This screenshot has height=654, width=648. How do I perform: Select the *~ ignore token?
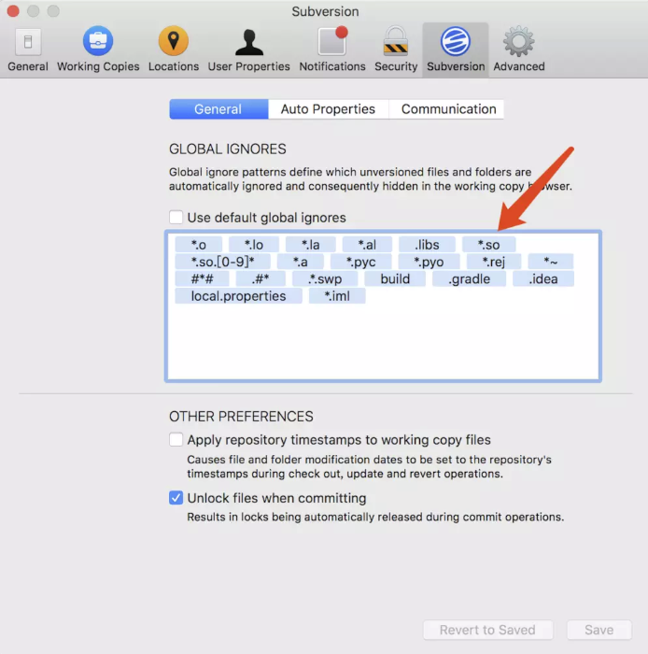551,262
